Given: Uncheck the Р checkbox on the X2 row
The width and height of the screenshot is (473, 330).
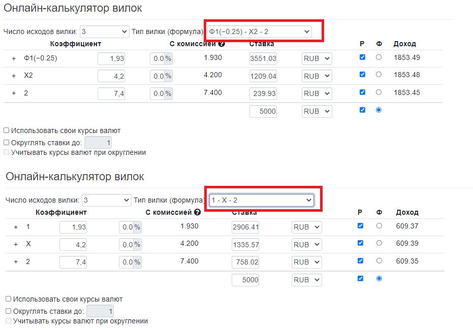Looking at the screenshot, I should (x=362, y=74).
